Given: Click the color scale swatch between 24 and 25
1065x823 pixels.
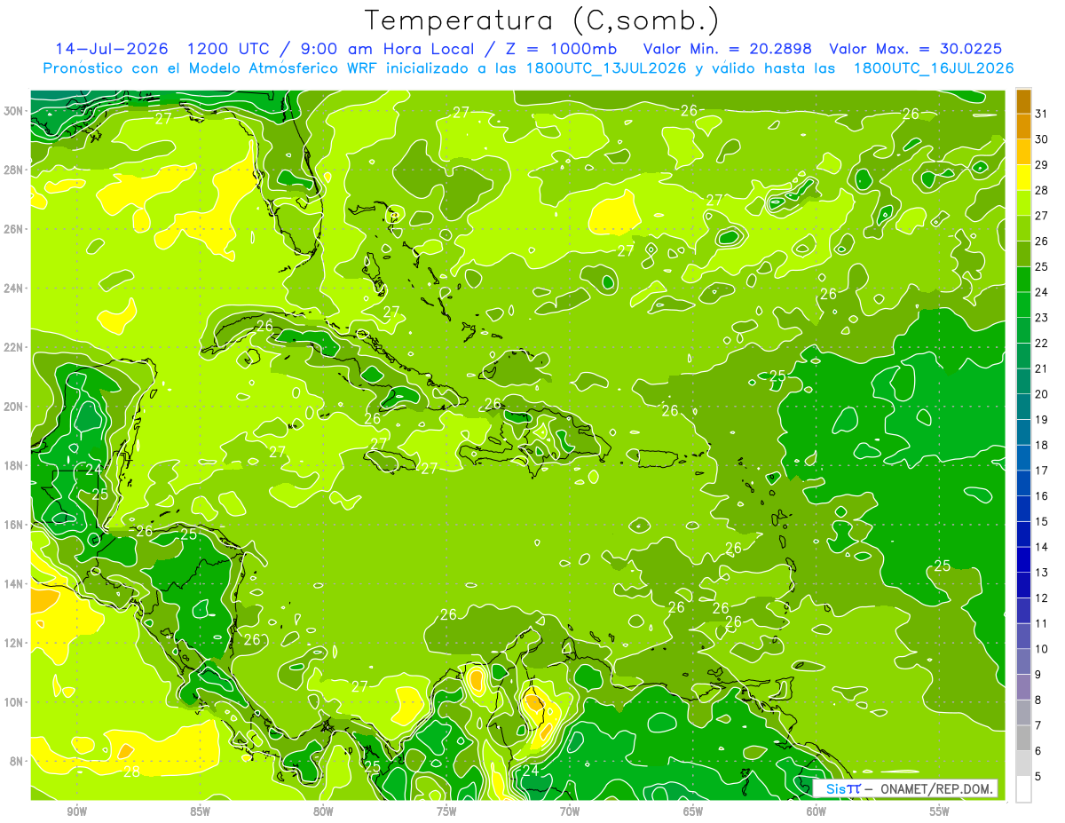Looking at the screenshot, I should coord(1023,281).
